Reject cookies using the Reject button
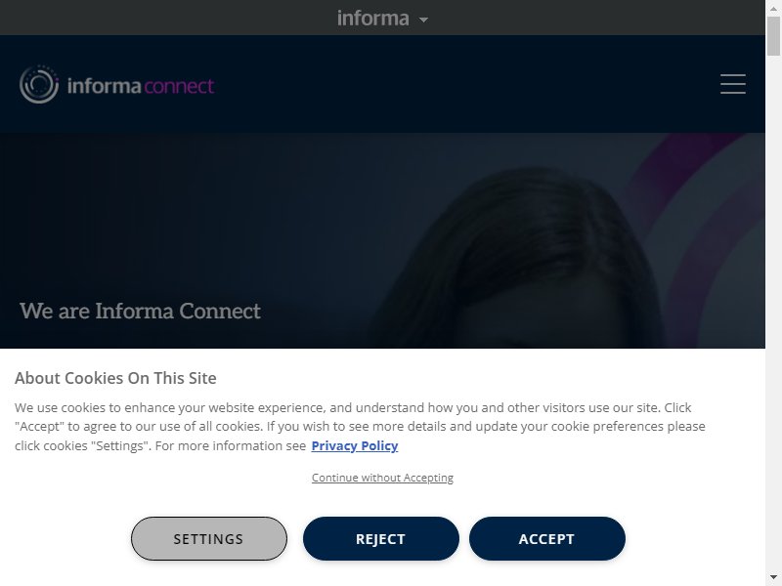This screenshot has height=586, width=782. click(x=380, y=539)
